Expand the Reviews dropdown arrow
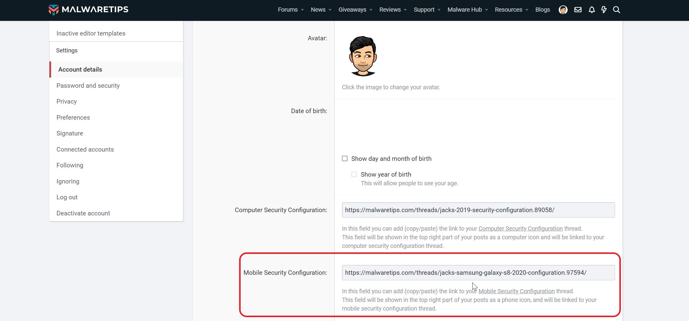Screen dimensions: 689x321 (405, 10)
